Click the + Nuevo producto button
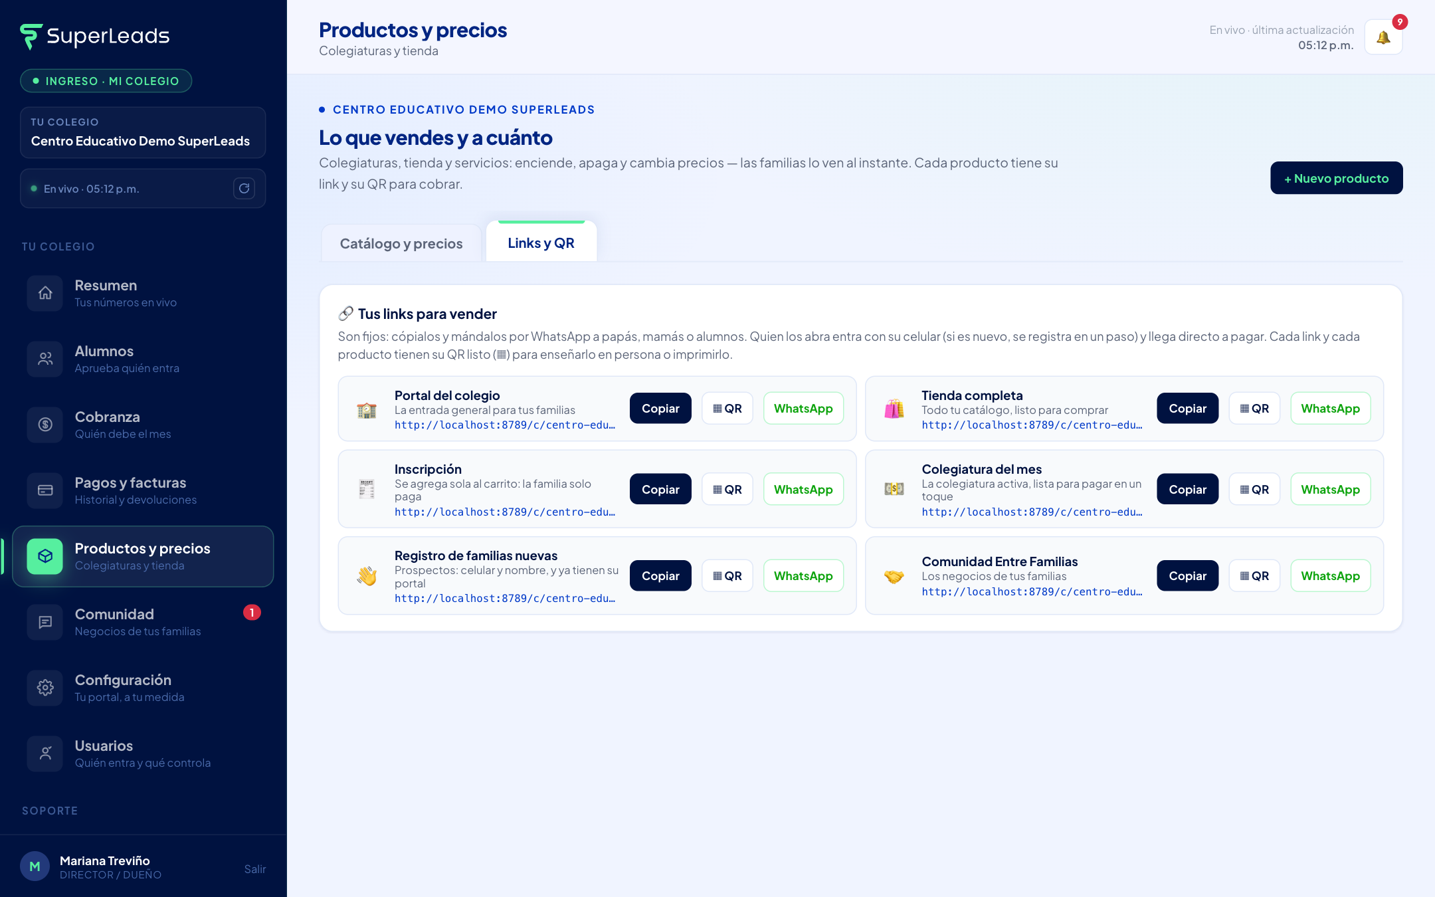 [1337, 178]
